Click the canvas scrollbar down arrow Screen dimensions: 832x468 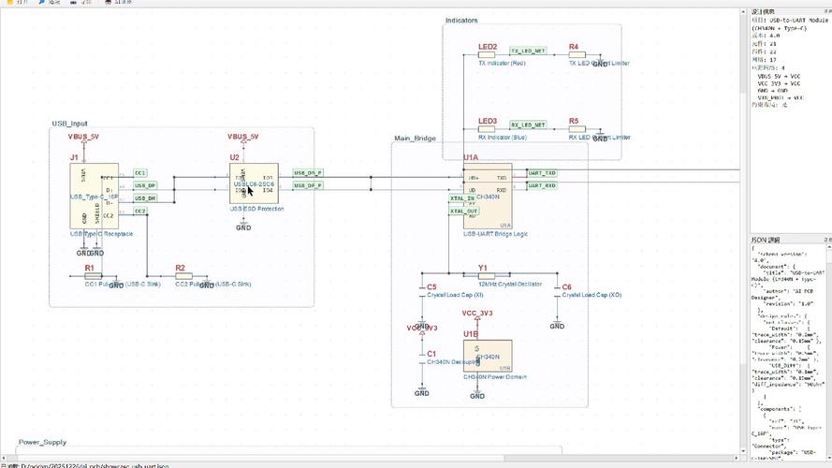743,451
